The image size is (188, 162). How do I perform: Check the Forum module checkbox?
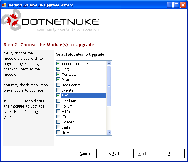(58, 106)
